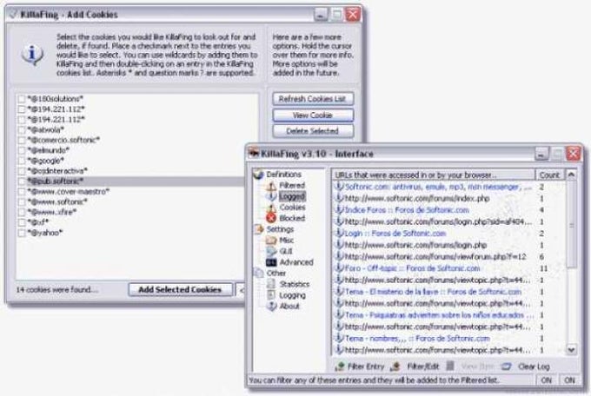Click the GUI icon in the sidebar
Viewport: 591px width, 396px height.
[x=271, y=251]
